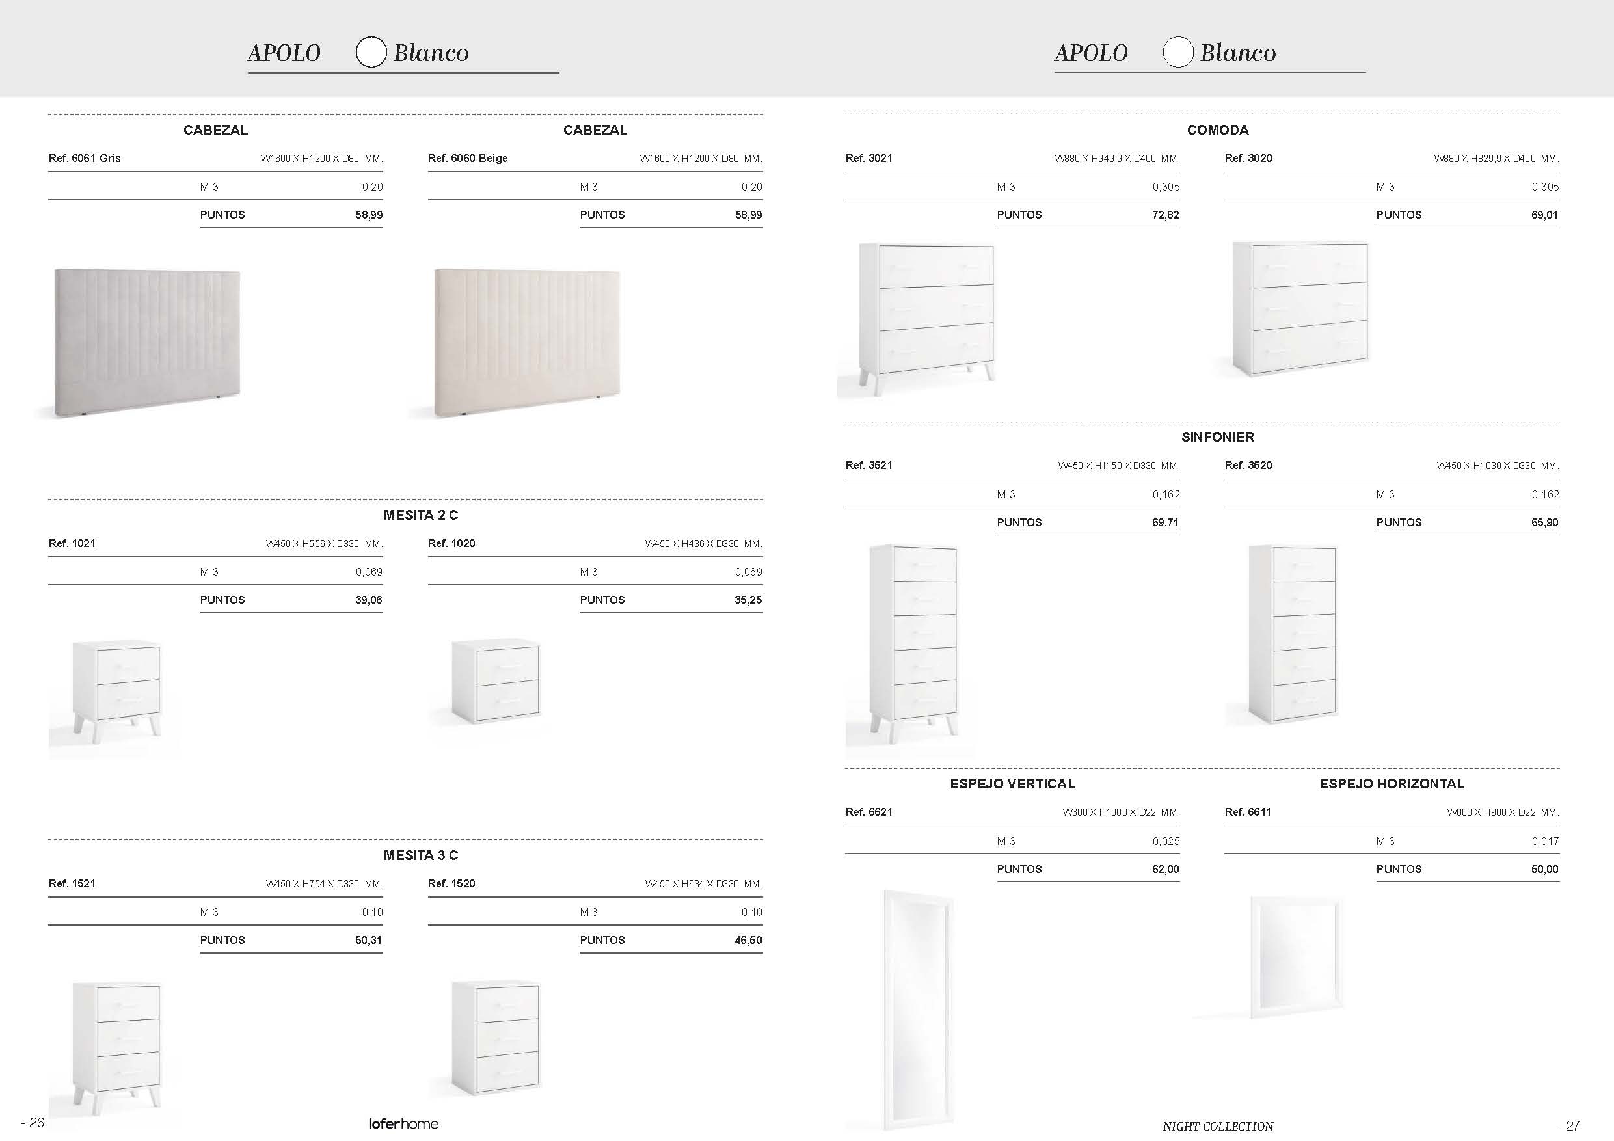Click dimensions W450 X H556 X D330 MM.
The width and height of the screenshot is (1614, 1141).
324,544
